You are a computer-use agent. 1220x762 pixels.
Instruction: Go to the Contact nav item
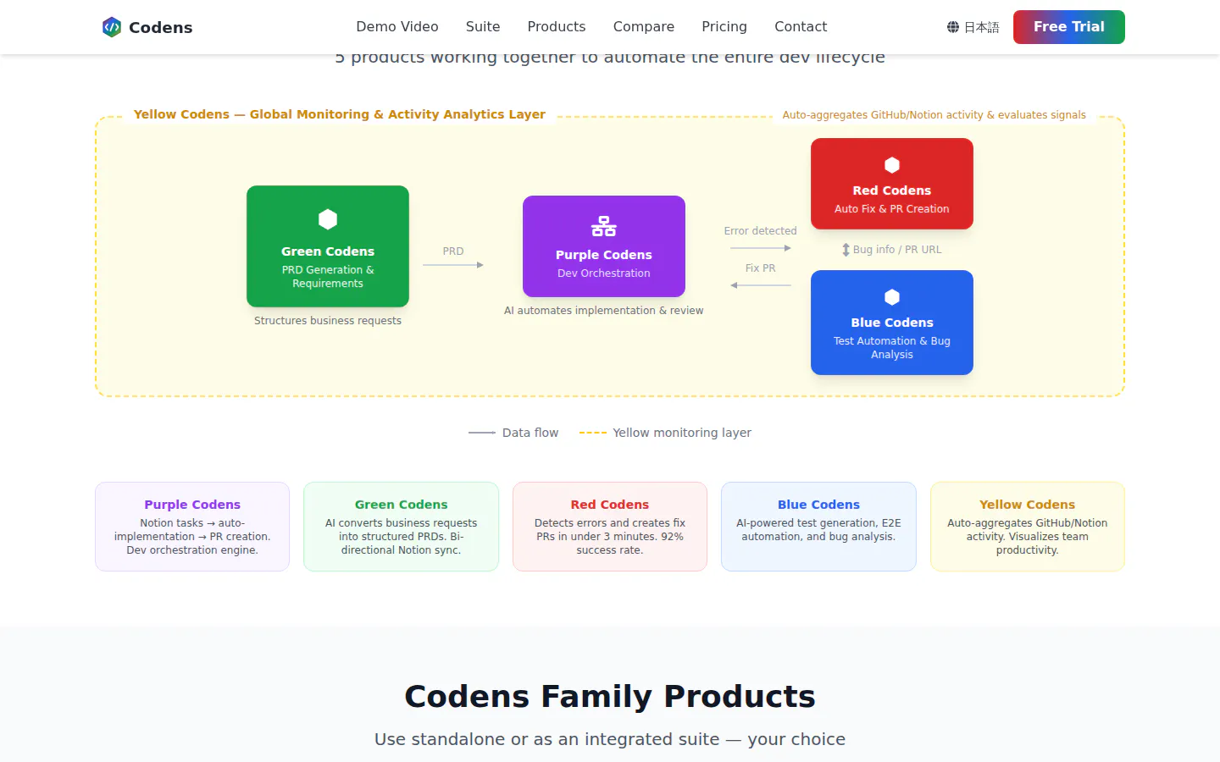801,27
